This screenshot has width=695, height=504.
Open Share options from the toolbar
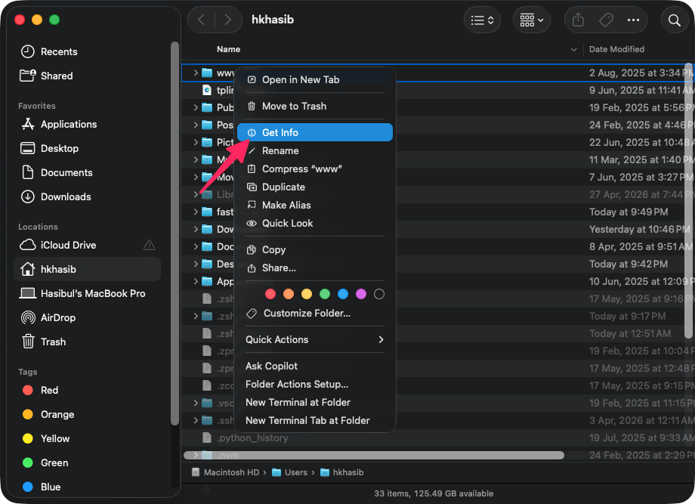(577, 20)
